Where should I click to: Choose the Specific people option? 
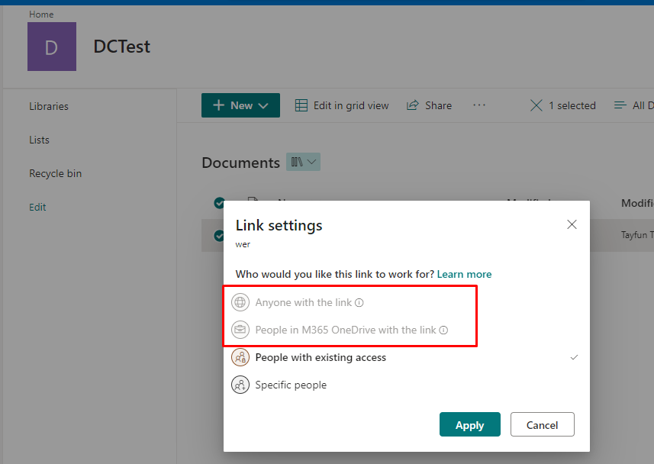coord(291,385)
